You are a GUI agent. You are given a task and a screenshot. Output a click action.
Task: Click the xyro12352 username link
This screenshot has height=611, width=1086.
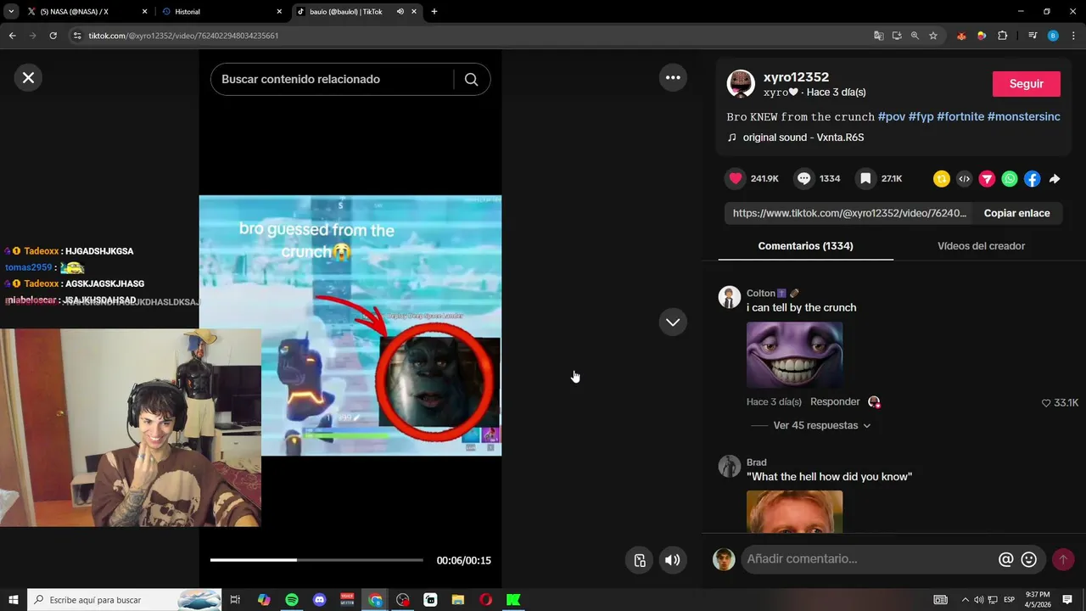[796, 77]
